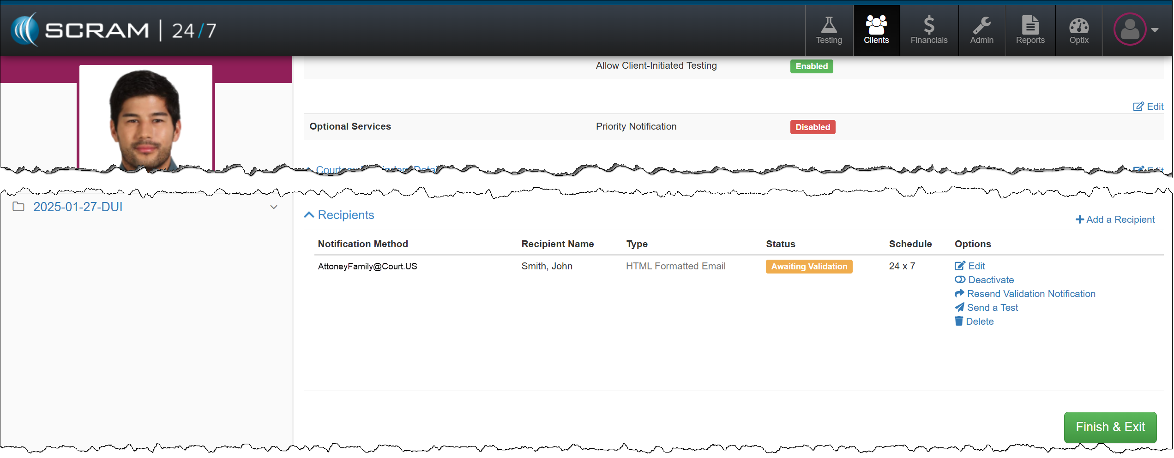The height and width of the screenshot is (458, 1174).
Task: Click the 2025-01-27-DUI folder icon
Action: [x=18, y=207]
